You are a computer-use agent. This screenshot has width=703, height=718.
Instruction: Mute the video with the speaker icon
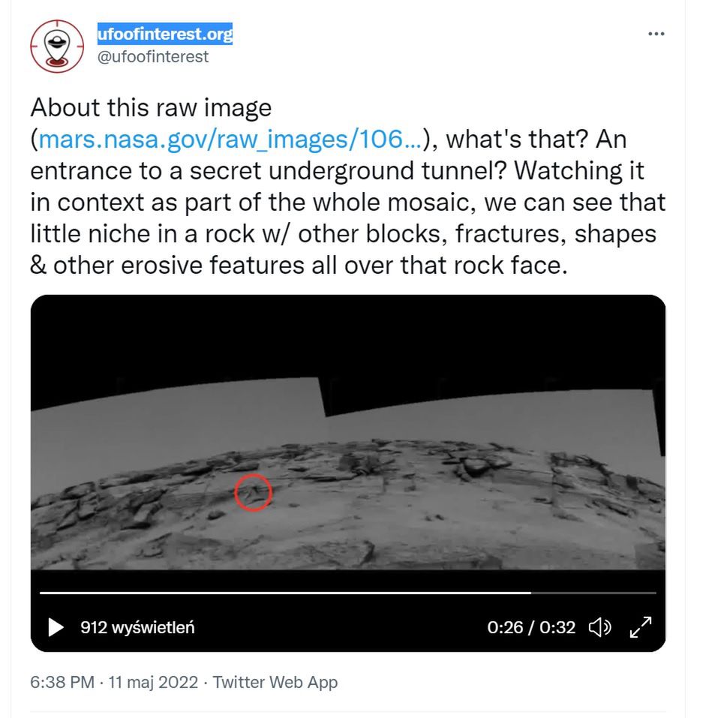(x=599, y=627)
